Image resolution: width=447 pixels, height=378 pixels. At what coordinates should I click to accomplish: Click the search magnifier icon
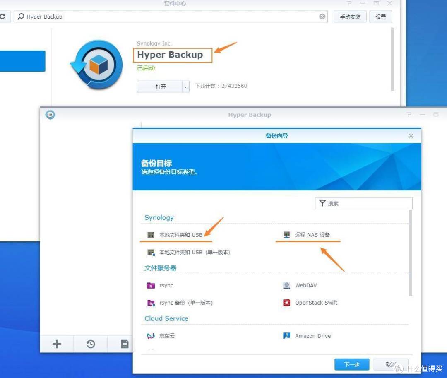(21, 17)
